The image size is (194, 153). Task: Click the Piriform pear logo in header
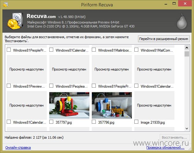point(182,21)
